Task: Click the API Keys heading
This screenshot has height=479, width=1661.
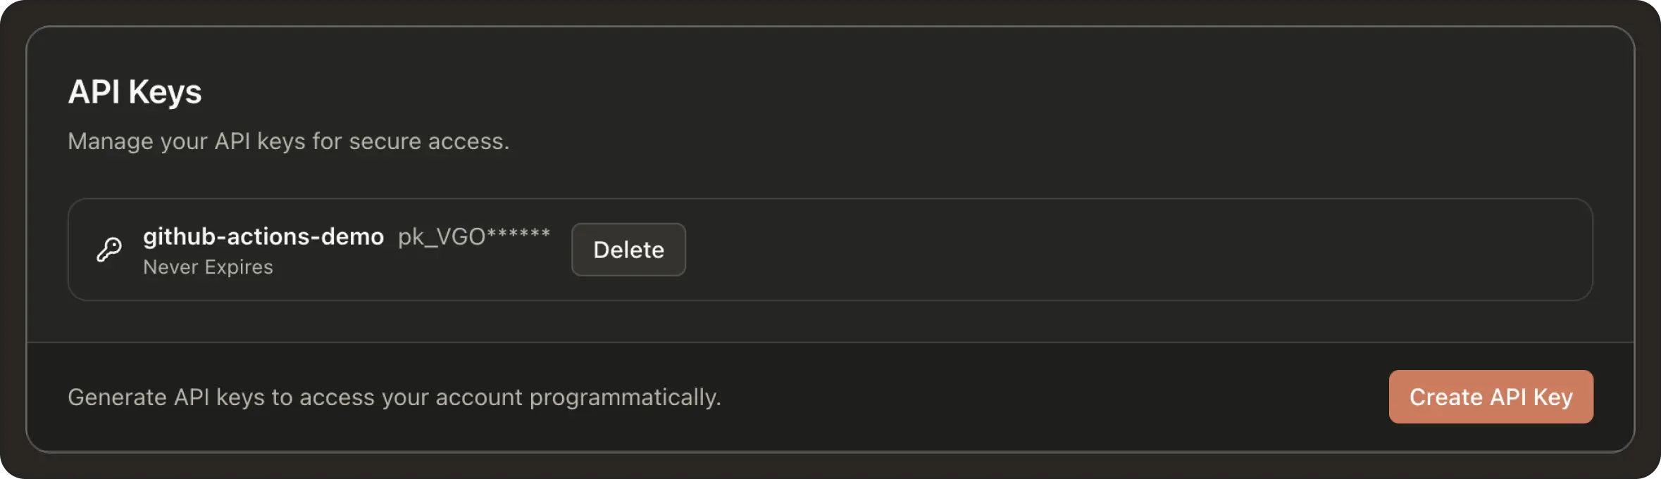Action: tap(135, 92)
